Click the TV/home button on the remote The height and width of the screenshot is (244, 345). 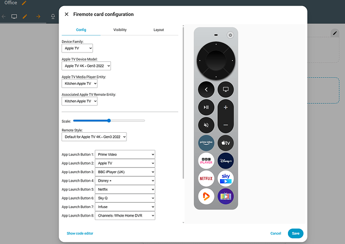225,89
